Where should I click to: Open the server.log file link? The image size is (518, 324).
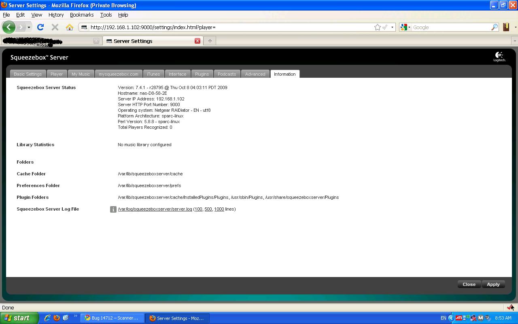click(x=155, y=209)
